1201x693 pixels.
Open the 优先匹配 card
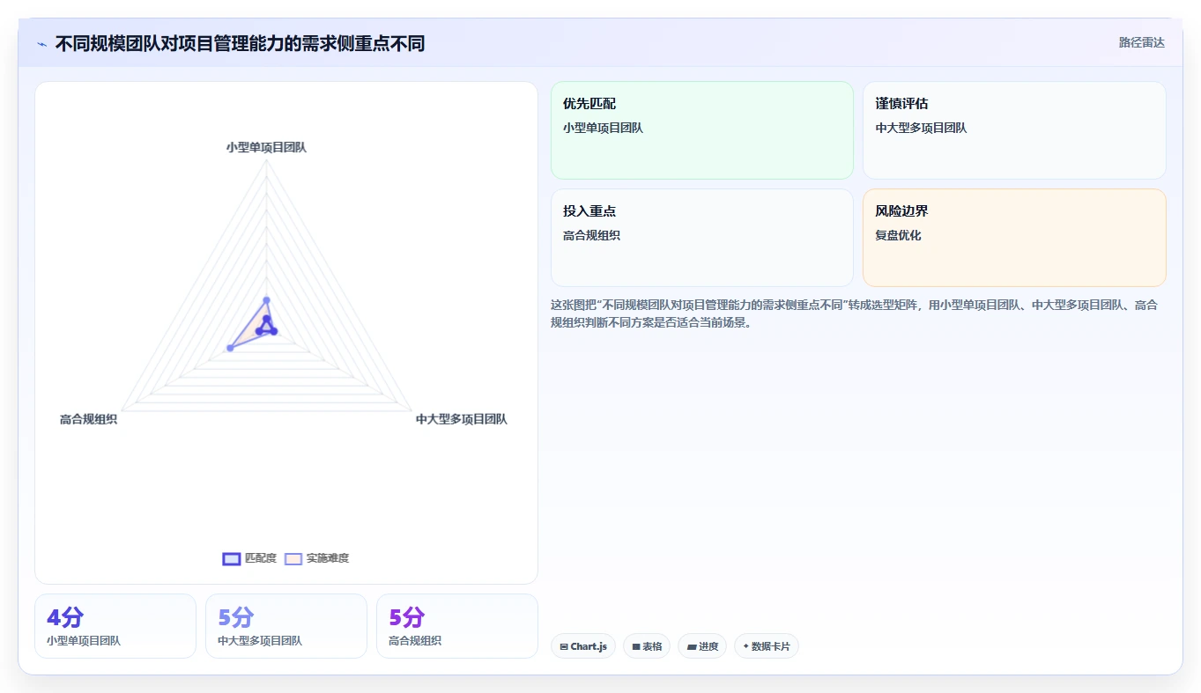702,130
